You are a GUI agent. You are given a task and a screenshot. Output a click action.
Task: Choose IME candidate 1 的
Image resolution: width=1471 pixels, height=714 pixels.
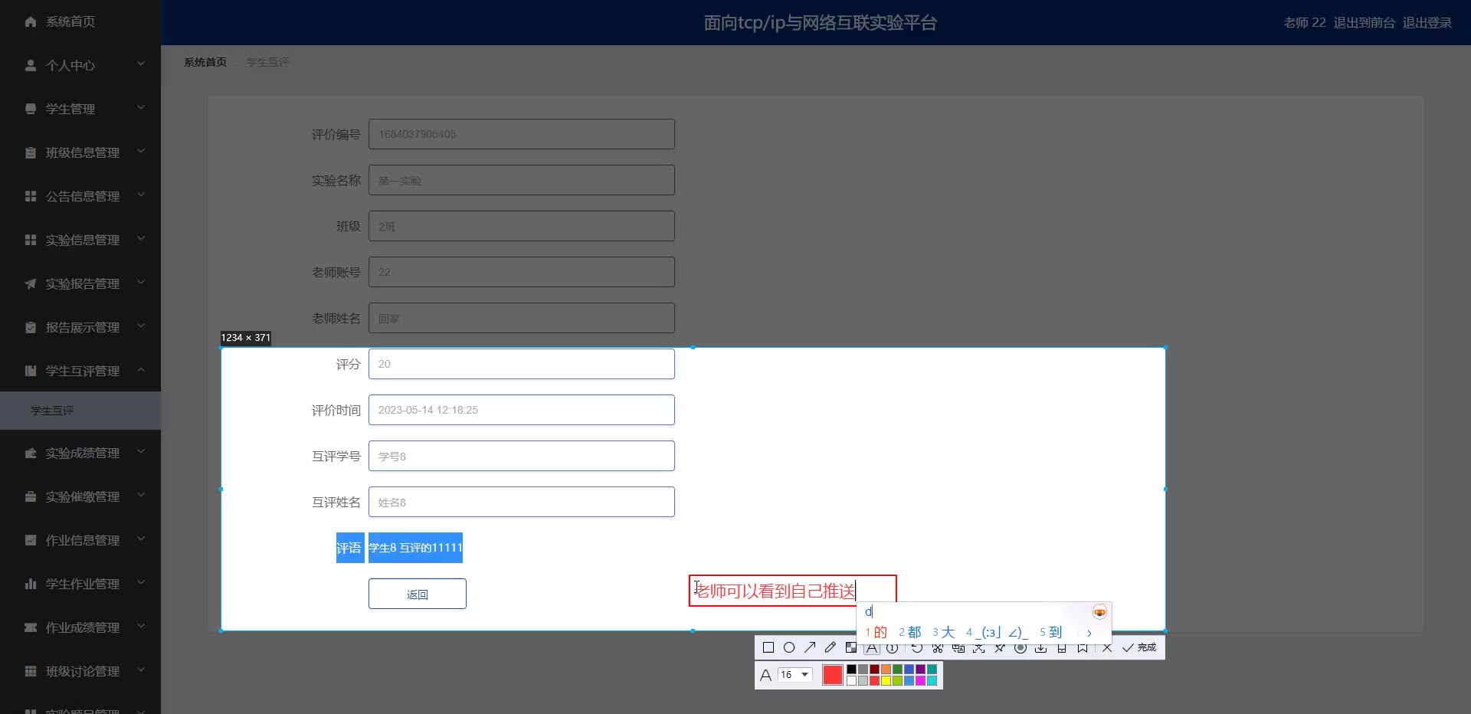[x=876, y=633]
